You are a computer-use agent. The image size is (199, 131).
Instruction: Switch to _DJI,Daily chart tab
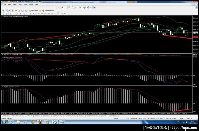tap(103, 116)
